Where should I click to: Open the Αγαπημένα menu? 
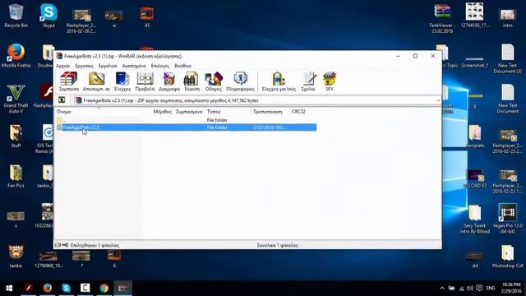(x=134, y=66)
